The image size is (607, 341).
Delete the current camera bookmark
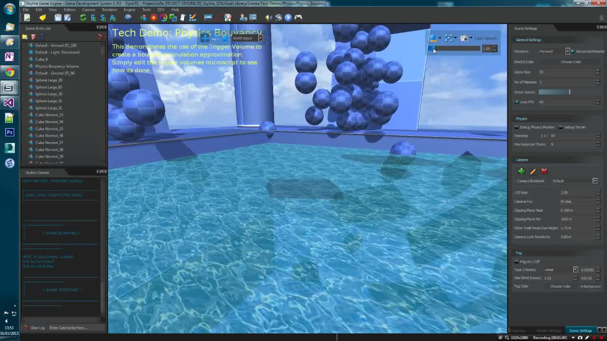coord(544,171)
